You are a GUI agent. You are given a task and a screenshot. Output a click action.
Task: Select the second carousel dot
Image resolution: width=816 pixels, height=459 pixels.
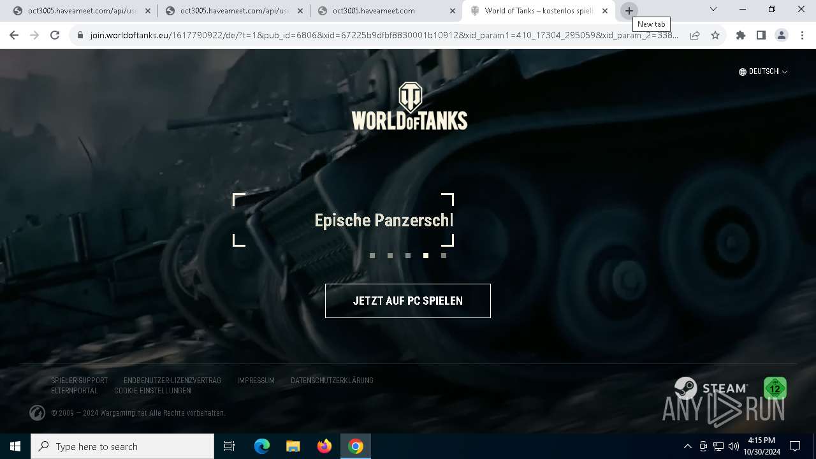click(x=390, y=256)
